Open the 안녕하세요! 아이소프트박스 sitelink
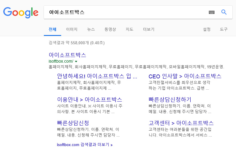The image size is (236, 152). [x=97, y=76]
